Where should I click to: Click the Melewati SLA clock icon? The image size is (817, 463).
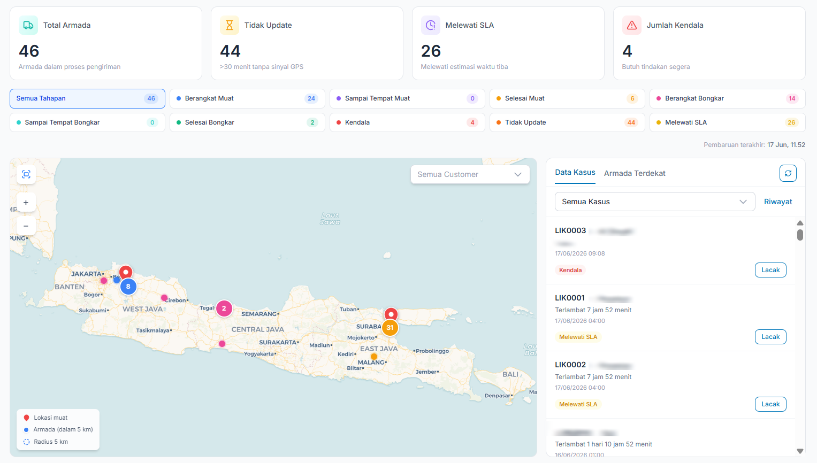pos(431,25)
